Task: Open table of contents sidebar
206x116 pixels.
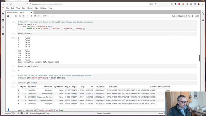Action: pyautogui.click(x=3, y=27)
